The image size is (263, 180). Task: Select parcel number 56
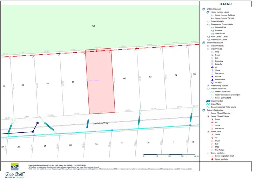coord(73,82)
